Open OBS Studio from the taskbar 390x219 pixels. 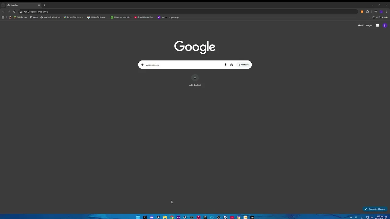coord(218,217)
